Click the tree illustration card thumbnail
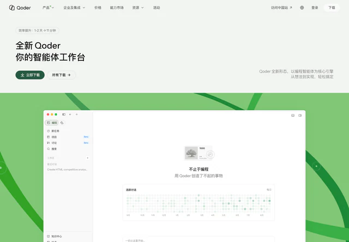 click(x=191, y=153)
